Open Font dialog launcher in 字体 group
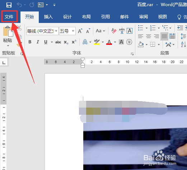Viewport: 187px width, 170px height. point(132,54)
